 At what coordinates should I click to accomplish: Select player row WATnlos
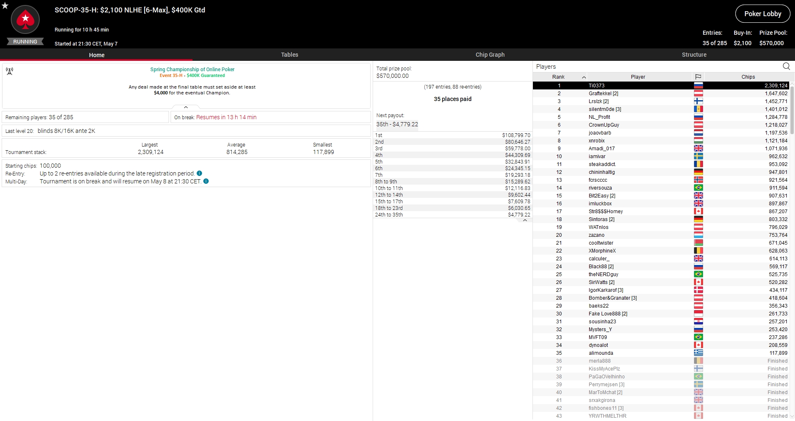pos(661,227)
